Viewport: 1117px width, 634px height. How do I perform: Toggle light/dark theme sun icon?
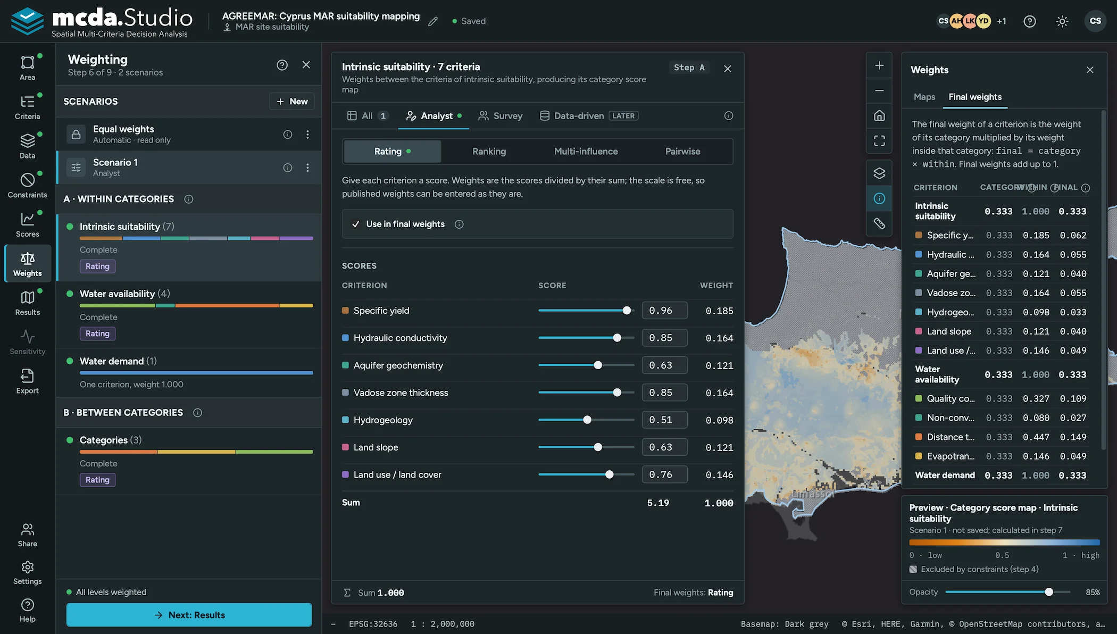point(1062,21)
